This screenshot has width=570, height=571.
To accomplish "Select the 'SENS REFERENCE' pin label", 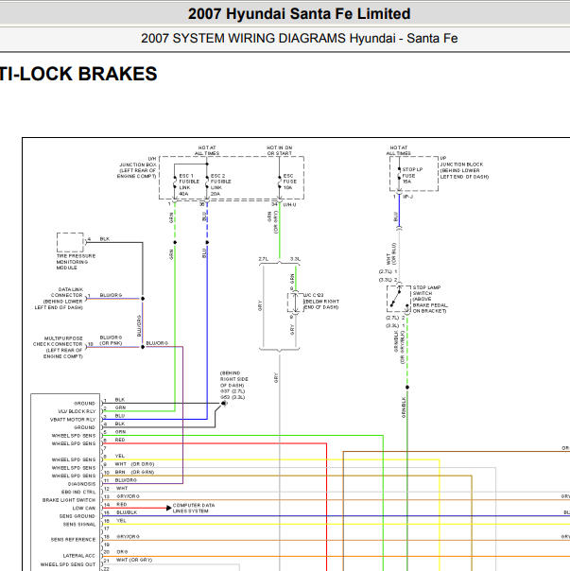I will (73, 540).
